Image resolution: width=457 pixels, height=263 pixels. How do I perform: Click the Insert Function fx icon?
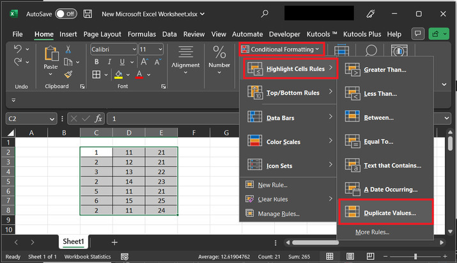click(x=98, y=118)
